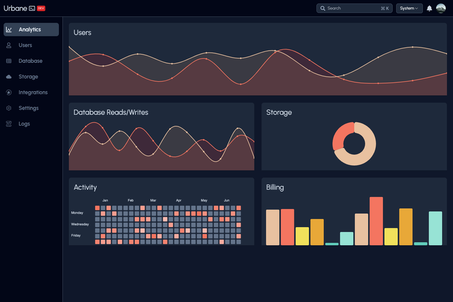
Task: Navigate to Storage section
Action: [31, 76]
